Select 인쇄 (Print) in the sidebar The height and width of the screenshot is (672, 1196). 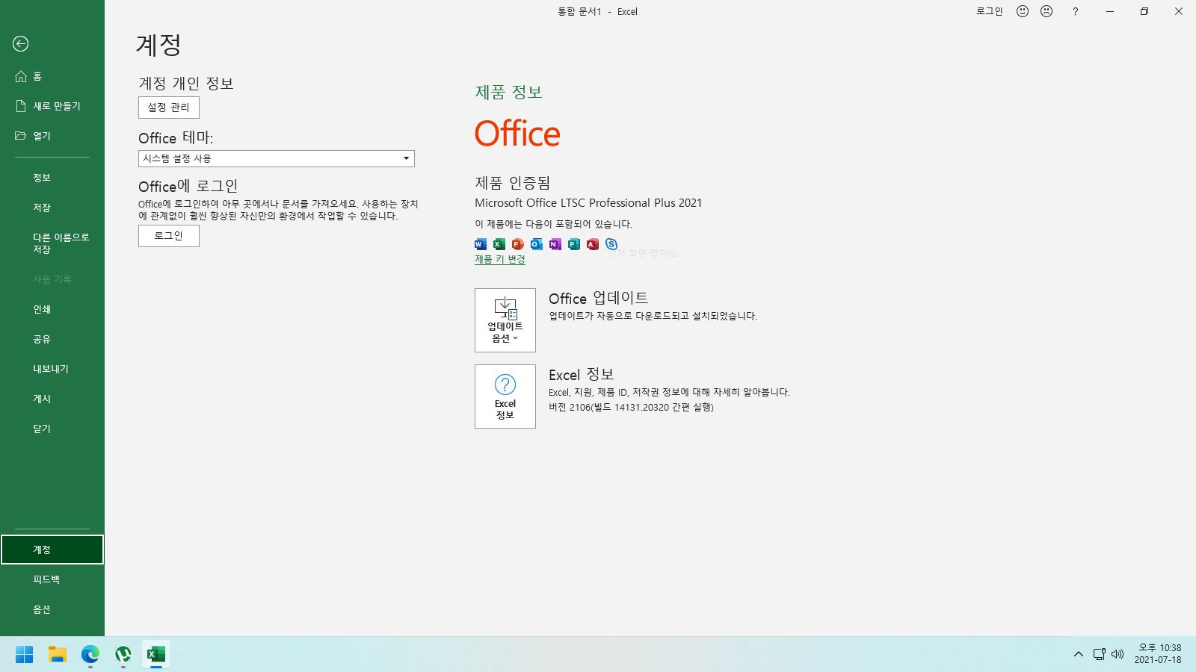tap(52, 309)
